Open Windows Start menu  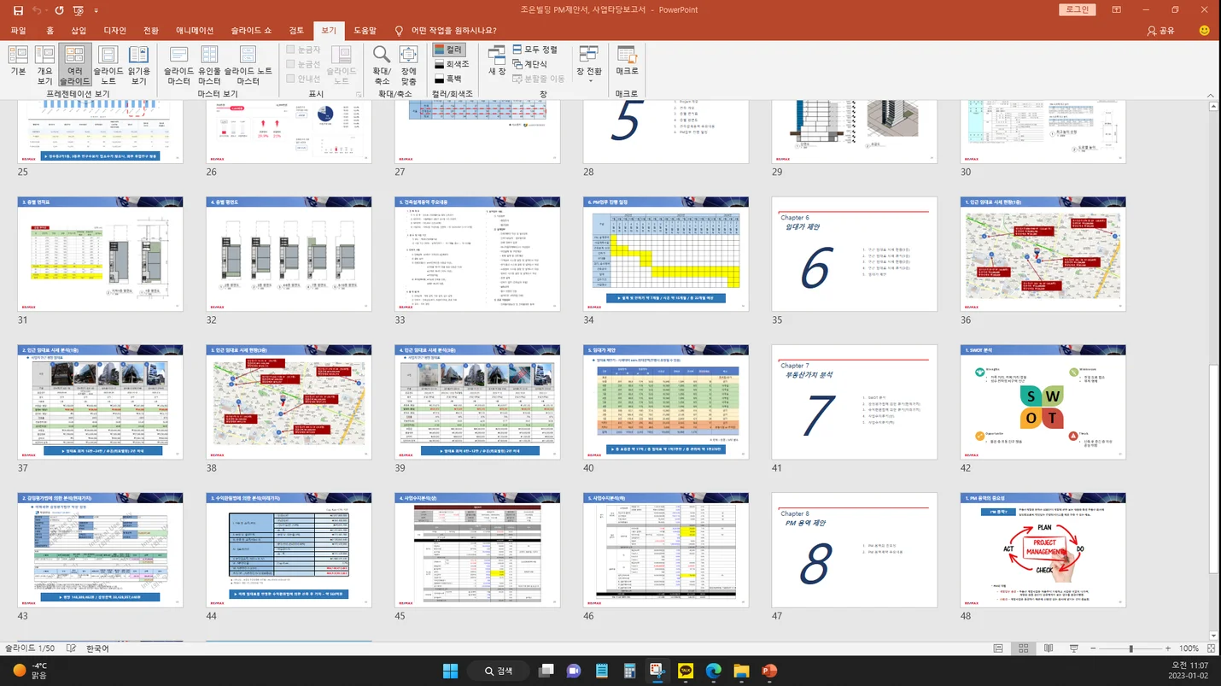click(x=450, y=671)
